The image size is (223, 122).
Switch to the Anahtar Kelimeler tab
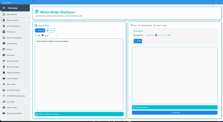[x=145, y=25]
